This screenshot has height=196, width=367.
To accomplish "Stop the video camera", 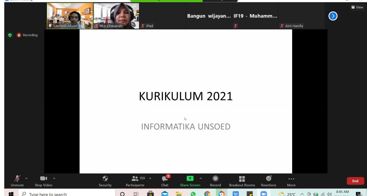I will [x=44, y=181].
